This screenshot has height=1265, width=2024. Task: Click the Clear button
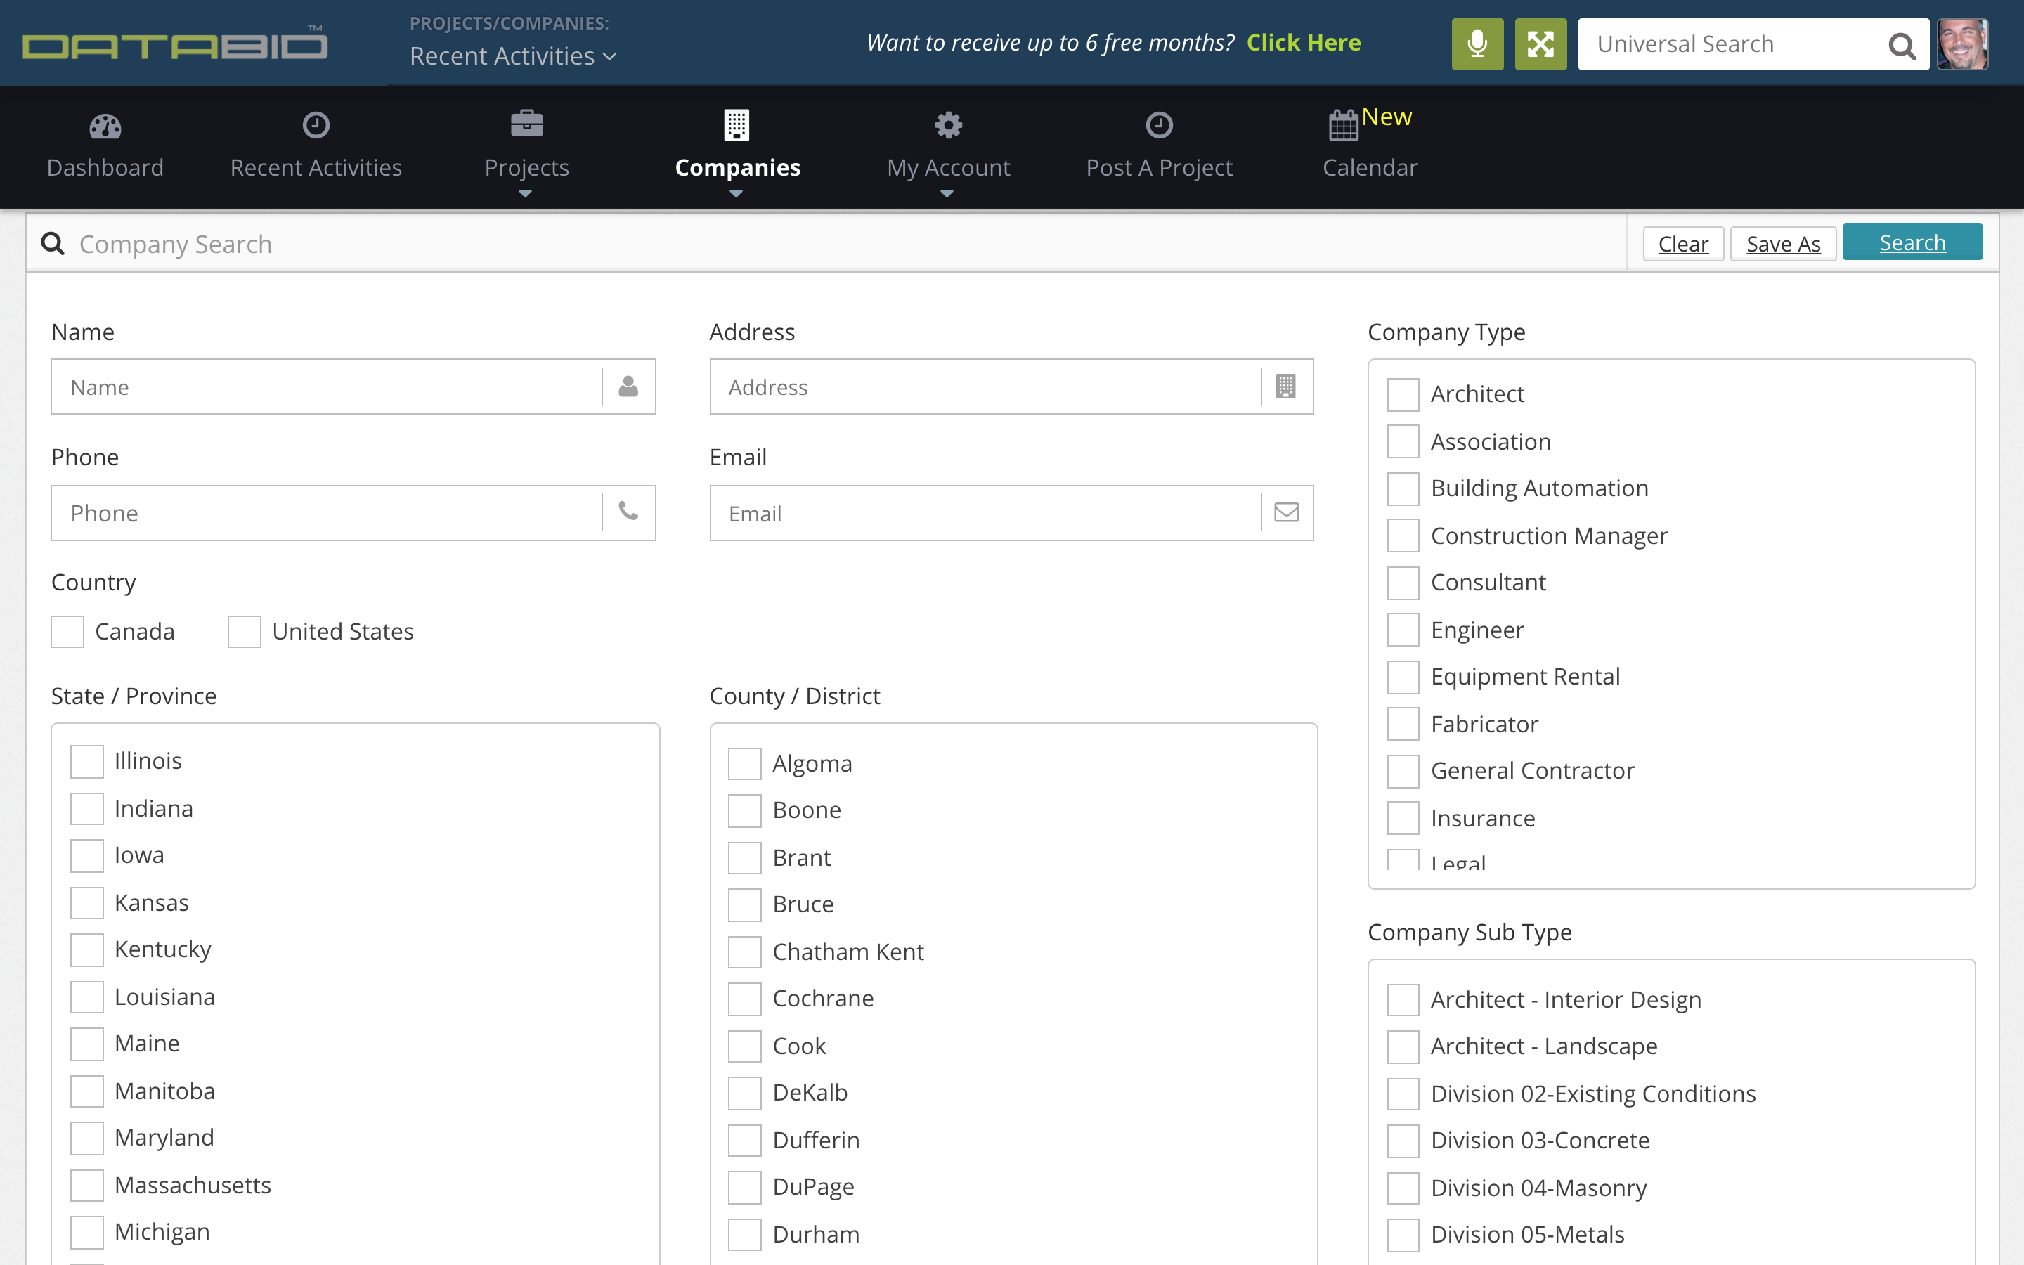tap(1682, 243)
